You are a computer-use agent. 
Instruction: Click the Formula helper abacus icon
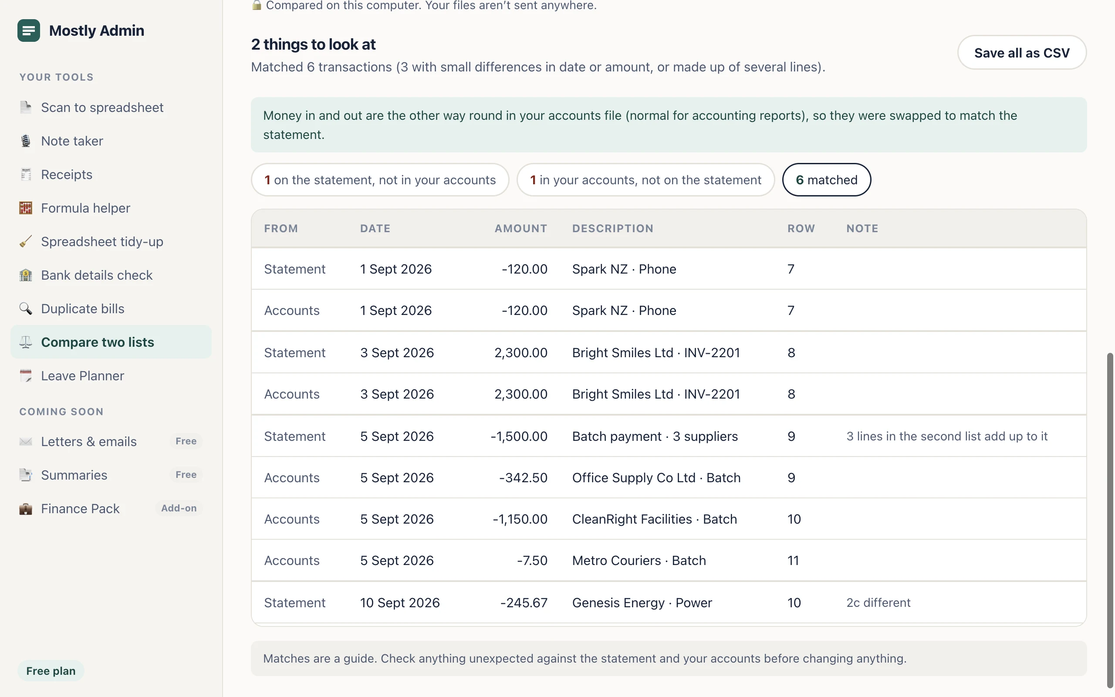(26, 208)
